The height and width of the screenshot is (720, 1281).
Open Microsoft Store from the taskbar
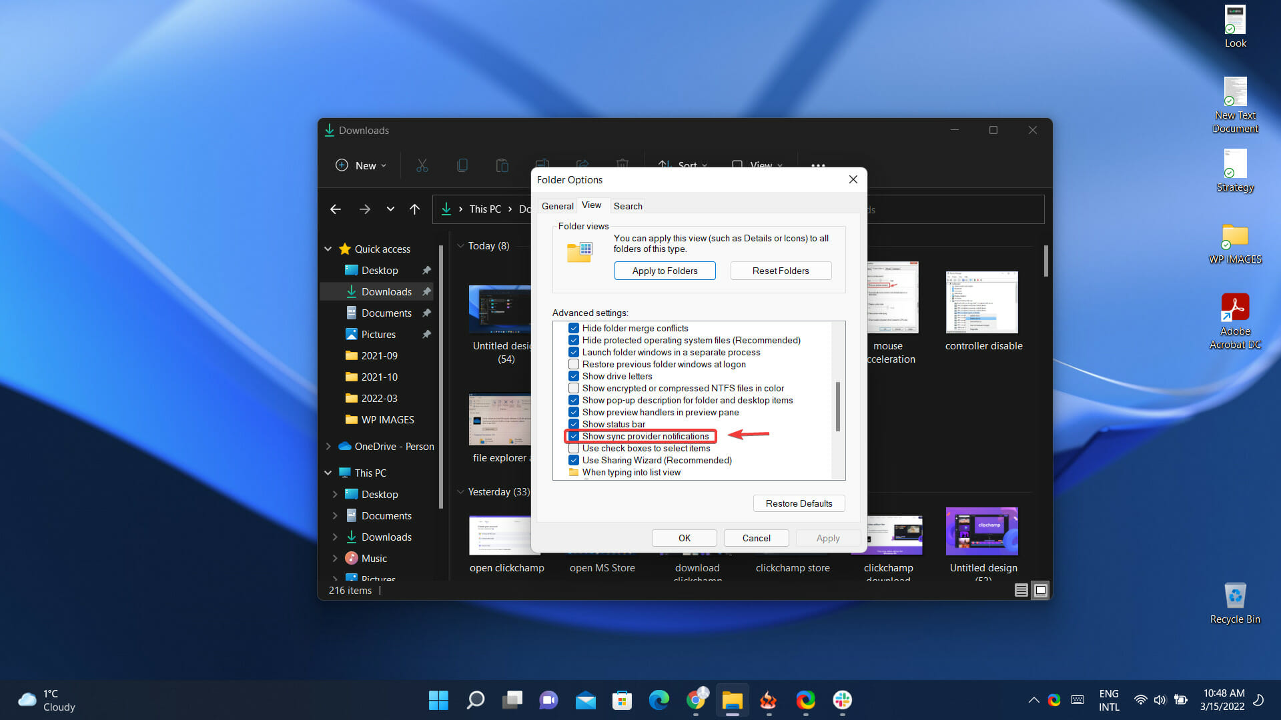[622, 700]
